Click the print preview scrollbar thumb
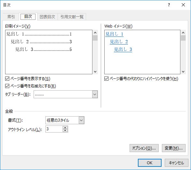The width and height of the screenshot is (191, 170). (95, 38)
